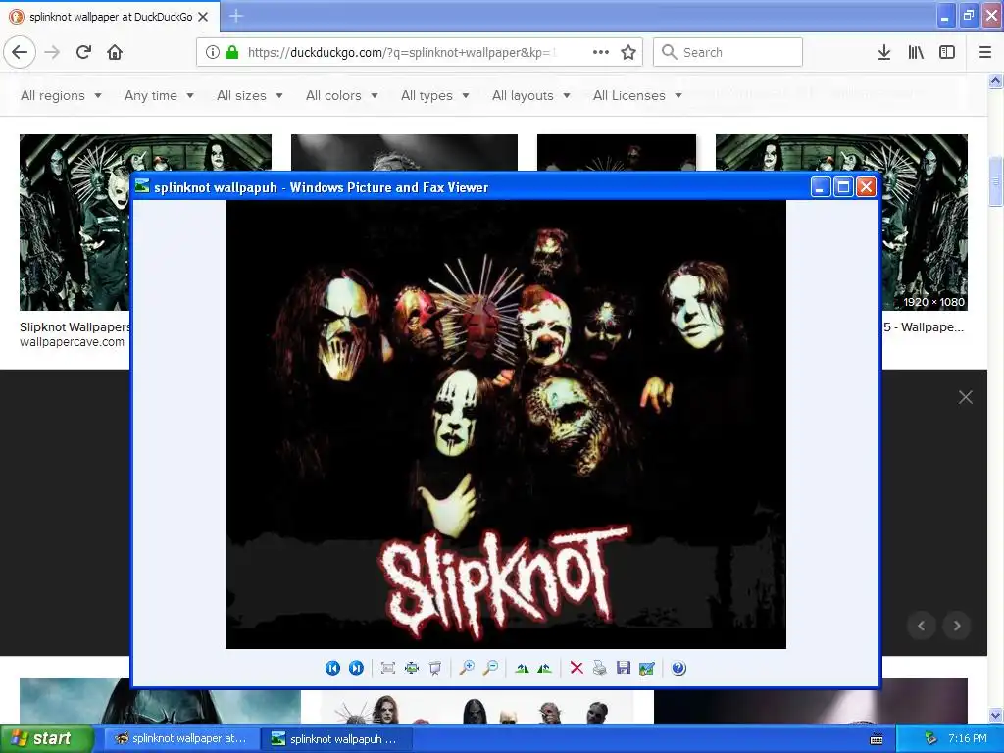The width and height of the screenshot is (1004, 753).
Task: Open All sizes filter
Action: tap(250, 95)
